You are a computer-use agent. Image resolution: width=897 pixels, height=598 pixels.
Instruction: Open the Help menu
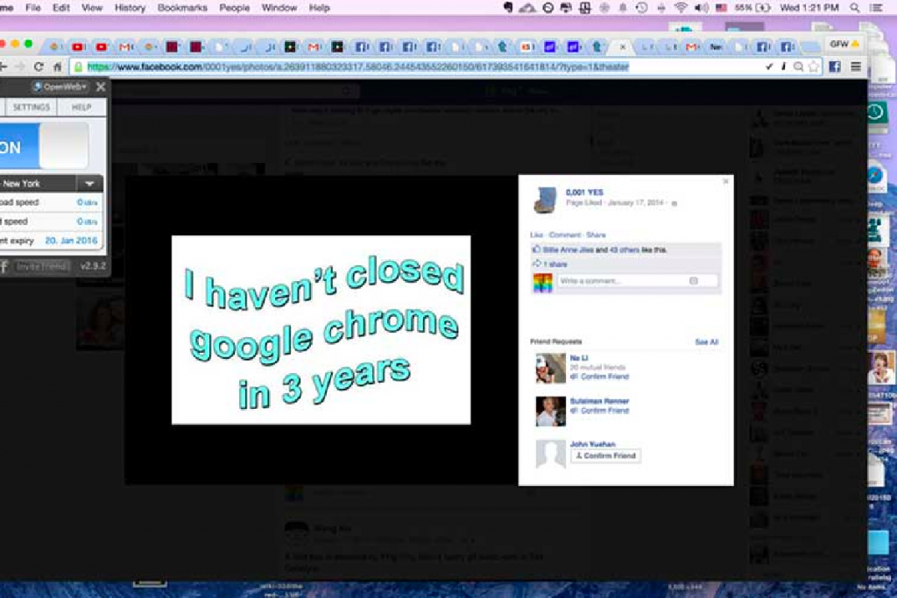click(x=319, y=8)
